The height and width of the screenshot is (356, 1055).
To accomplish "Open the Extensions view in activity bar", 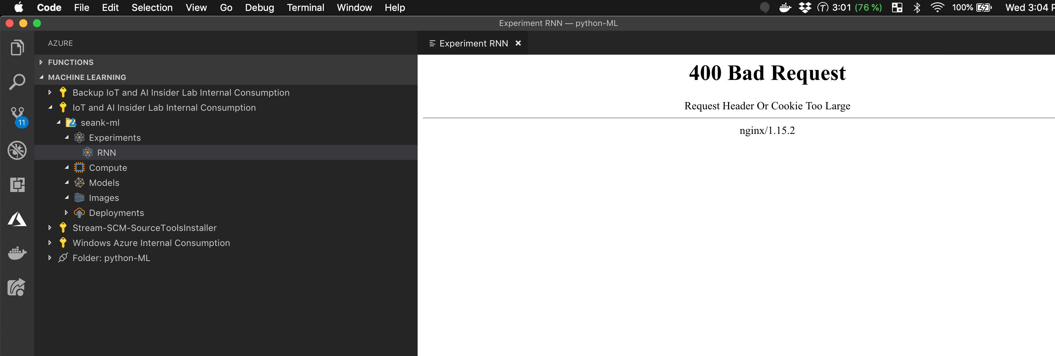I will 17,185.
